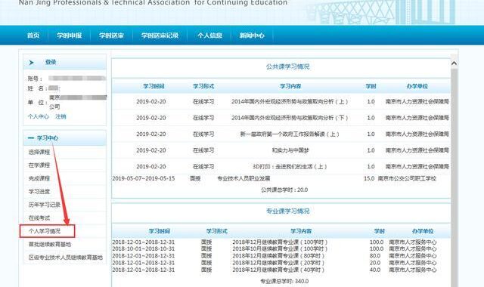Click 办学单位 header in 专业课 table

point(423,231)
